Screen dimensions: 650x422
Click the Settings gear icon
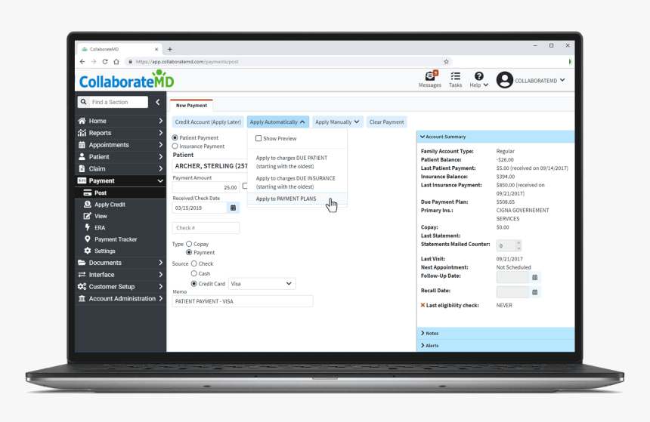pyautogui.click(x=88, y=251)
